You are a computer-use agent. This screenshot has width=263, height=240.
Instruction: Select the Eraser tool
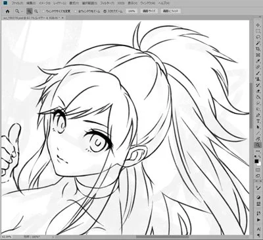[x=258, y=91]
